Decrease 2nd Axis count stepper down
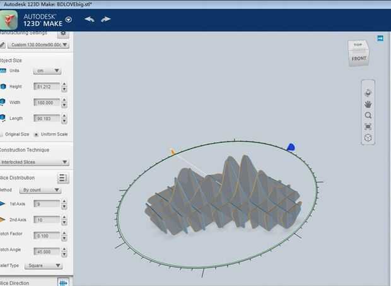391x286 pixels. tap(64, 223)
